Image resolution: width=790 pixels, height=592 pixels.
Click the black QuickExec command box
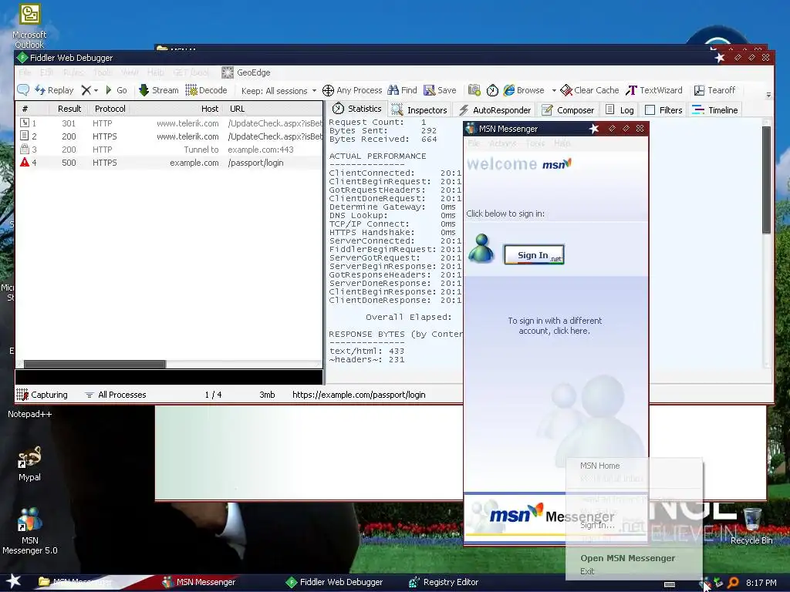tap(169, 377)
